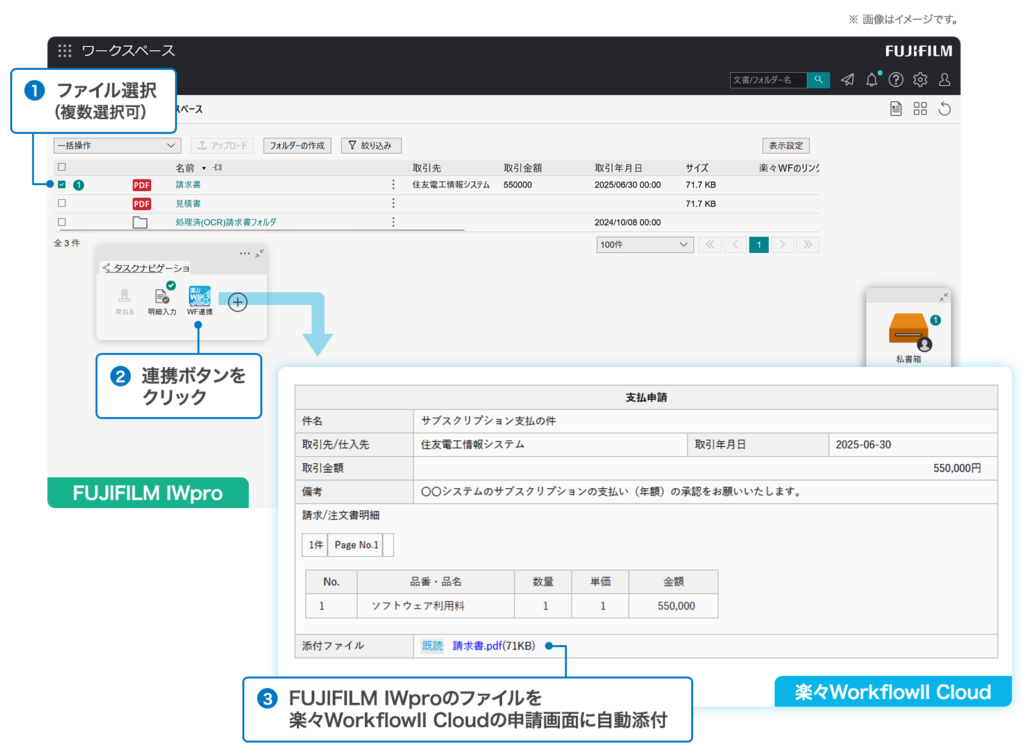
Task: Click the 取引年月日 column header
Action: point(618,168)
